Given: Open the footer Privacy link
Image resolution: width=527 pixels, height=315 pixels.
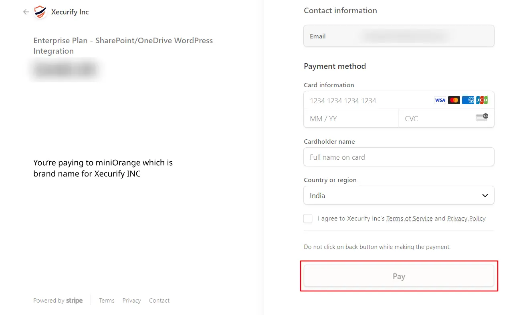Looking at the screenshot, I should coord(132,301).
